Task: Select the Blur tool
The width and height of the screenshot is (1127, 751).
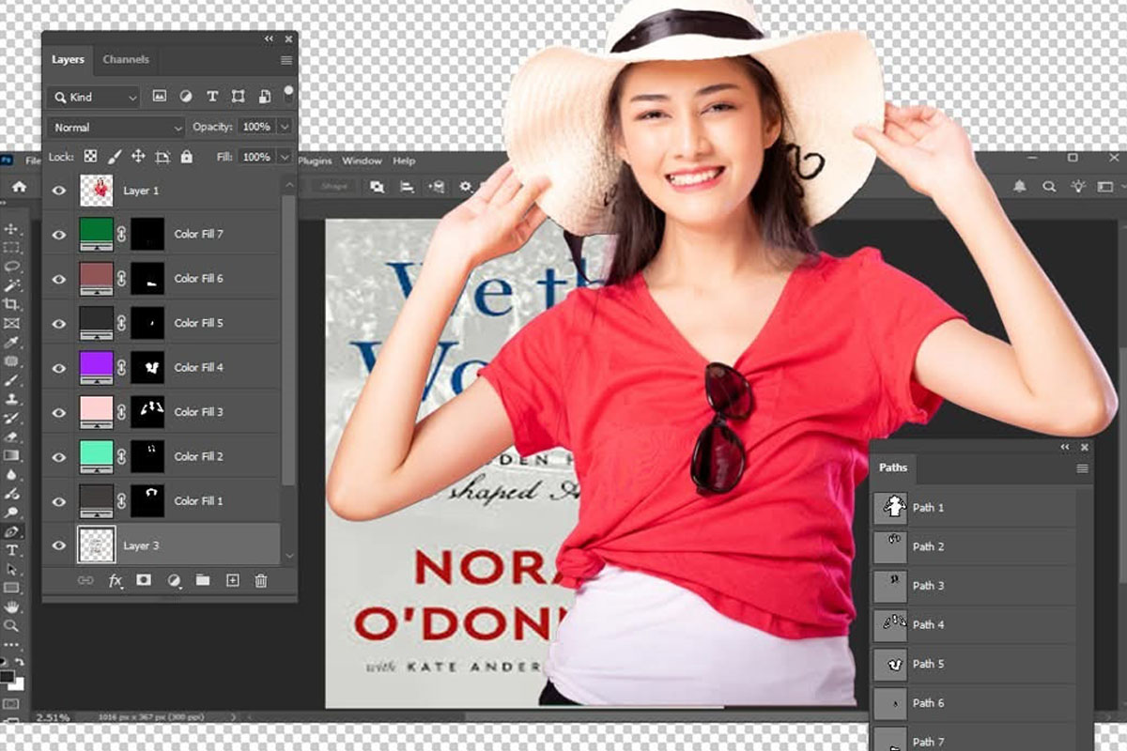Action: point(12,474)
